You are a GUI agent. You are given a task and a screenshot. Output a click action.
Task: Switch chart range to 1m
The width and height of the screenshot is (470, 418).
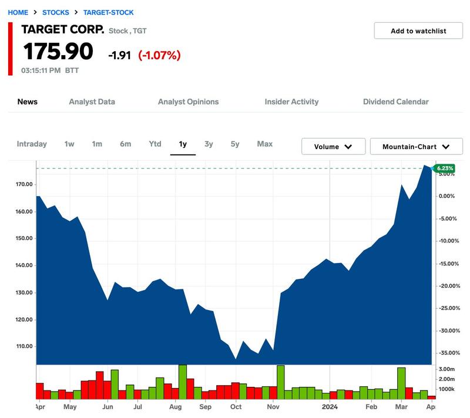click(97, 144)
